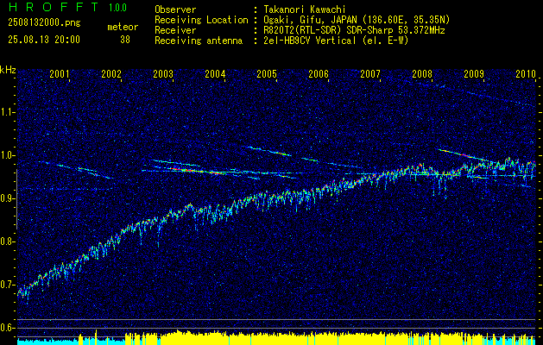The height and width of the screenshot is (345, 543).
Task: Click the 2005 time axis marker
Action: [x=267, y=73]
